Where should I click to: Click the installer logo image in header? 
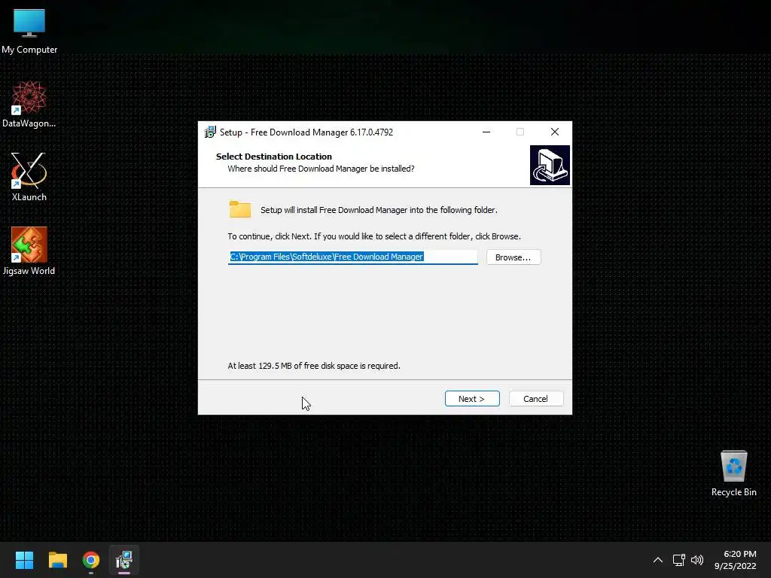click(x=550, y=165)
